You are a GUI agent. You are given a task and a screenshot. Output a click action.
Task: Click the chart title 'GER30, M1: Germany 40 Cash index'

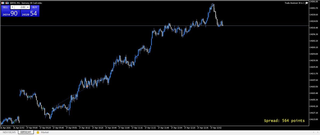(26, 3)
